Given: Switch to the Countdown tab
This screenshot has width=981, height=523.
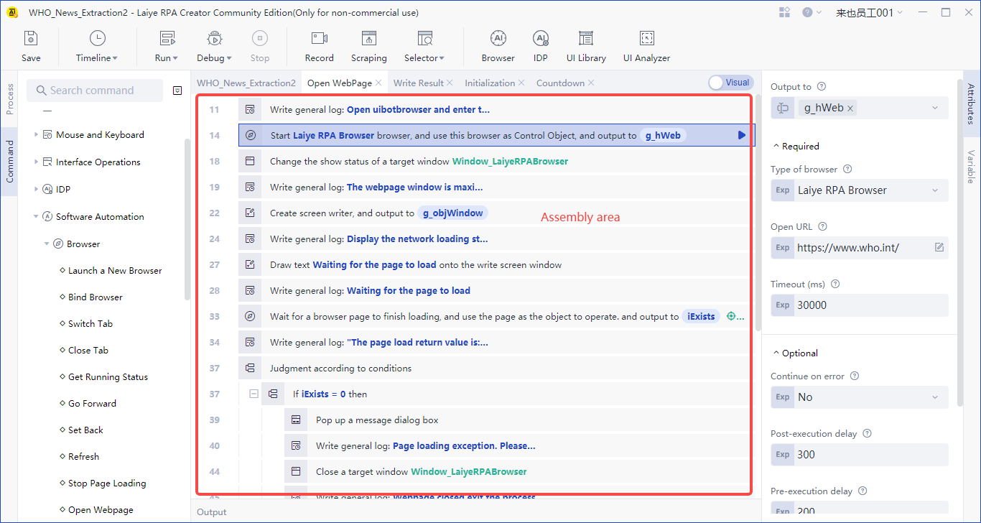Looking at the screenshot, I should (560, 83).
